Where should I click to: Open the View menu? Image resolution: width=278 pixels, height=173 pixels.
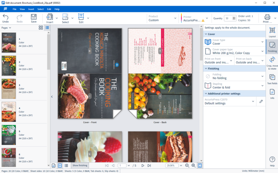point(22,9)
